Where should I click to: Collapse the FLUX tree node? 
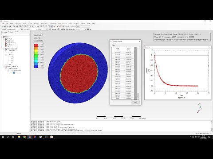(6, 55)
